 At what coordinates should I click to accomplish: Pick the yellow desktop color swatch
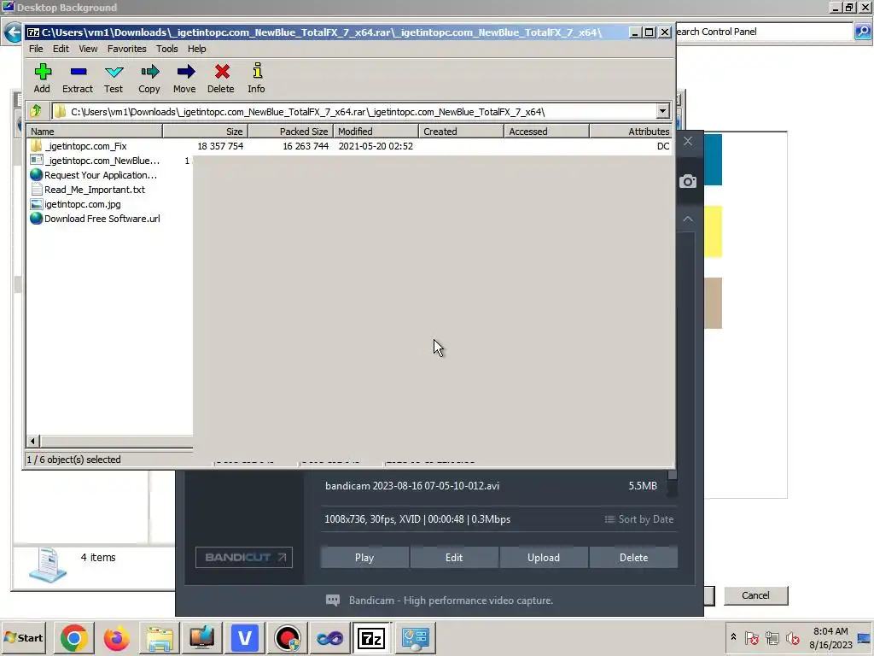713,231
